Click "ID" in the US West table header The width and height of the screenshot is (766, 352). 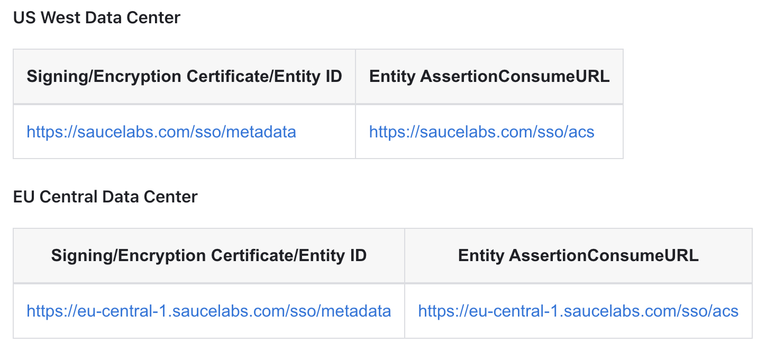(333, 77)
